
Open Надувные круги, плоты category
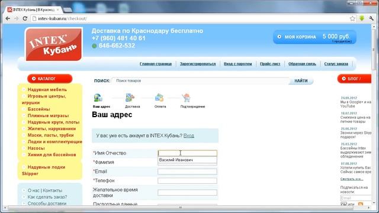53,122
